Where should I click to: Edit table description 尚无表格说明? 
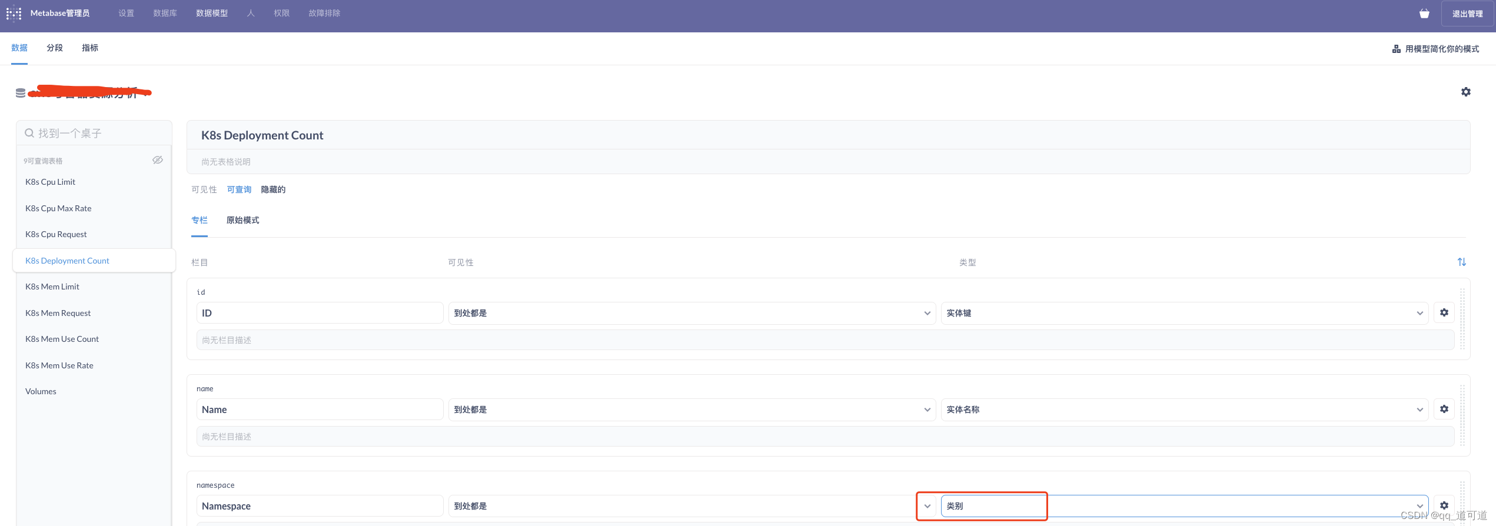click(828, 162)
